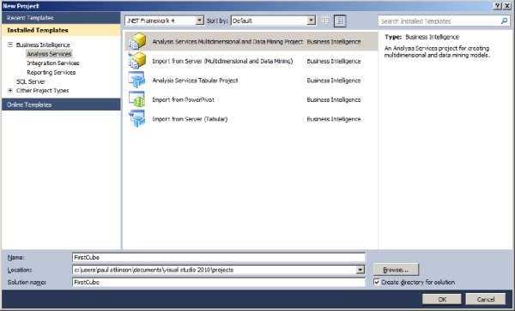Click the Solution name input field
Screen dimensions: 515x311
tap(218, 282)
